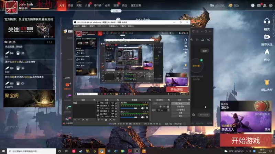Toggle 自动补充队友 option
275x154 pixels.
[262, 114]
